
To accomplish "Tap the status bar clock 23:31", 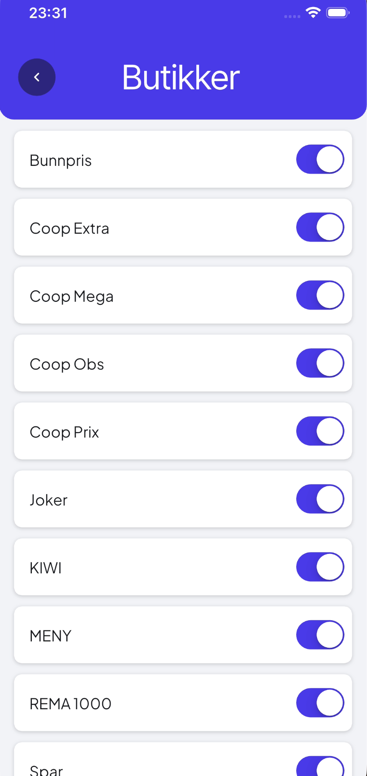I will [48, 13].
